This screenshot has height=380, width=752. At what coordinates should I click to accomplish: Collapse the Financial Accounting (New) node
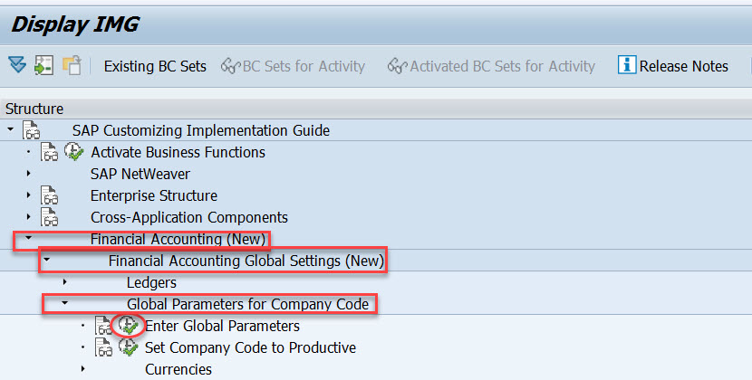tap(29, 239)
